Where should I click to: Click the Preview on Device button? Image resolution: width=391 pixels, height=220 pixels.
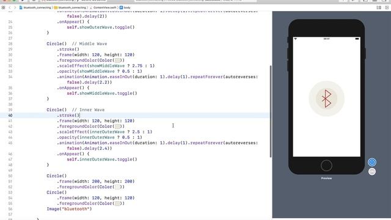point(372,172)
